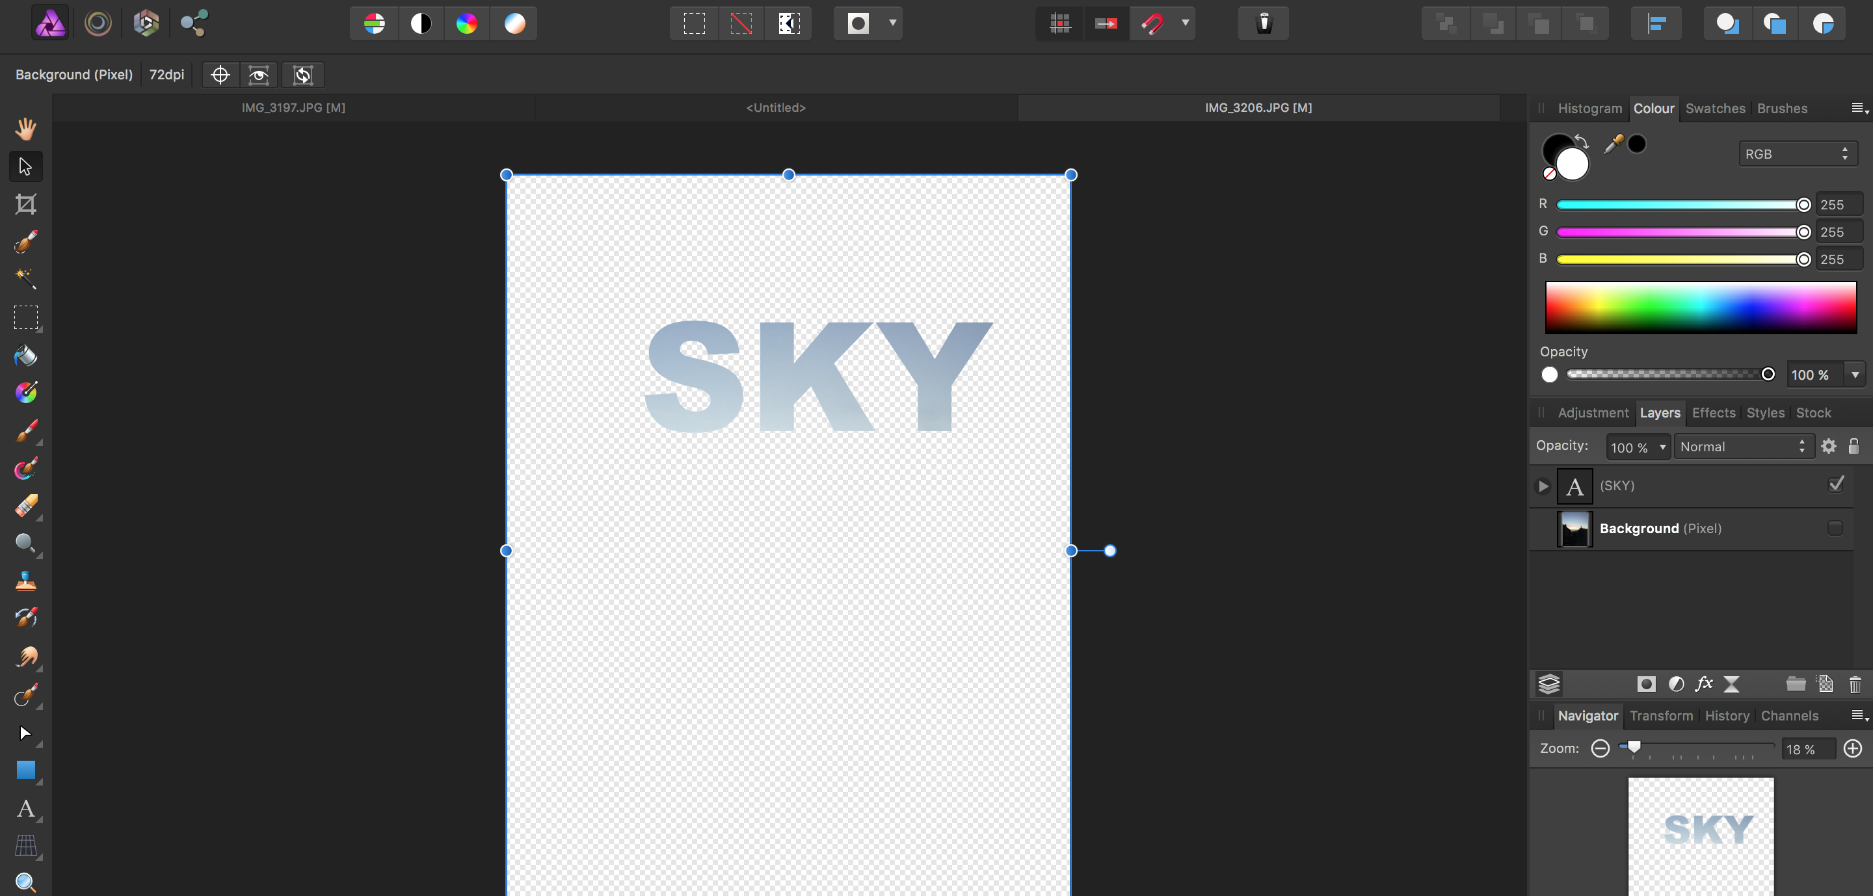Select the View (hand) tool
The width and height of the screenshot is (1873, 896).
coord(25,129)
